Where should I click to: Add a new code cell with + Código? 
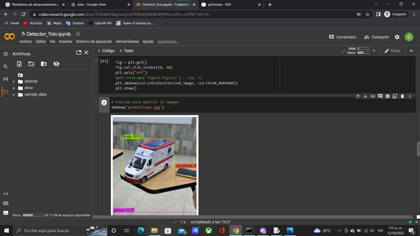[x=106, y=51]
